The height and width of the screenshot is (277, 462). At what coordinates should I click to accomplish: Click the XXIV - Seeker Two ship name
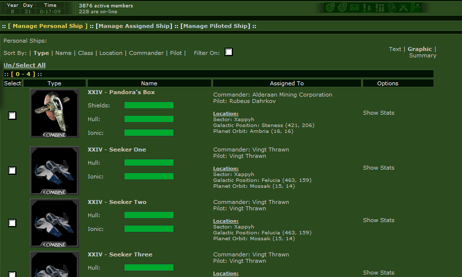tap(117, 202)
